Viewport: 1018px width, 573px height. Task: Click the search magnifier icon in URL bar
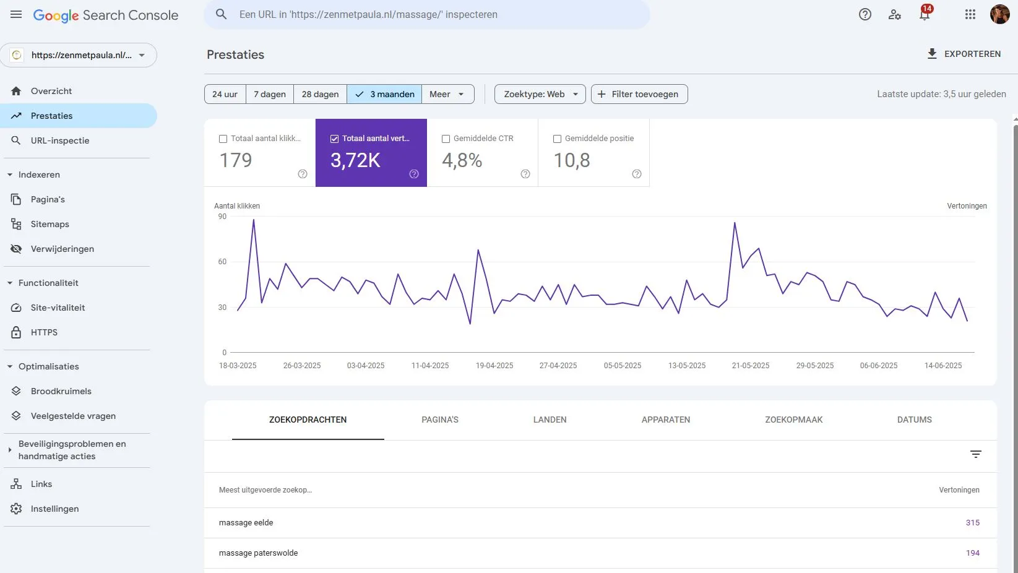pos(221,14)
